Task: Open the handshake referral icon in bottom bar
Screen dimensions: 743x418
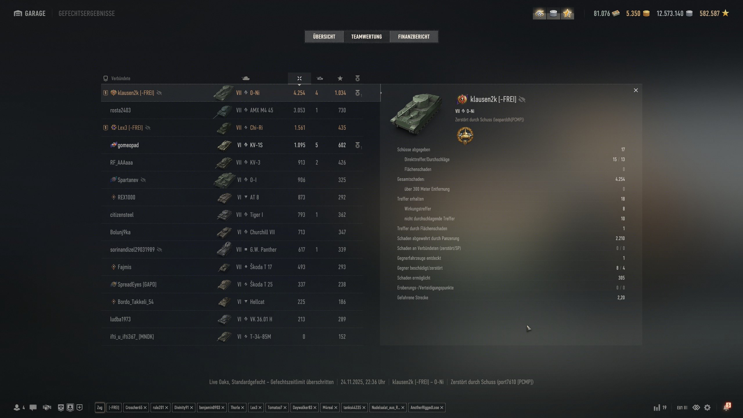Action: click(x=47, y=408)
